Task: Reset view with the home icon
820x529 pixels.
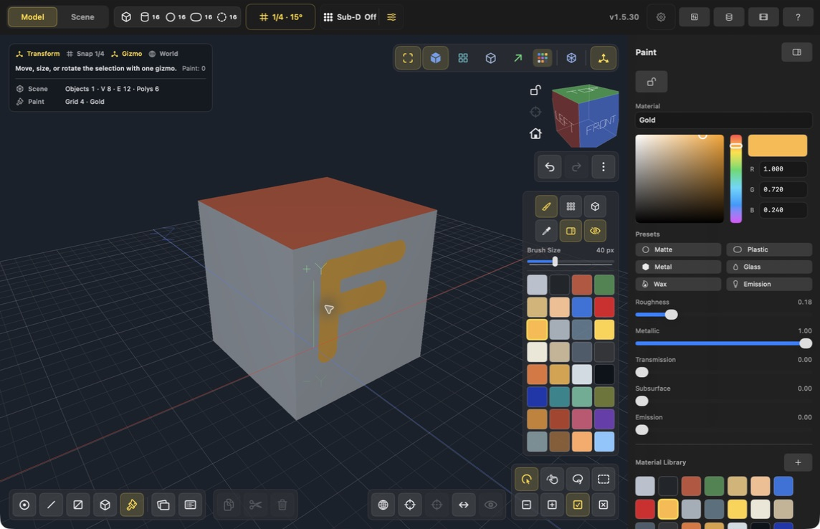Action: 535,133
